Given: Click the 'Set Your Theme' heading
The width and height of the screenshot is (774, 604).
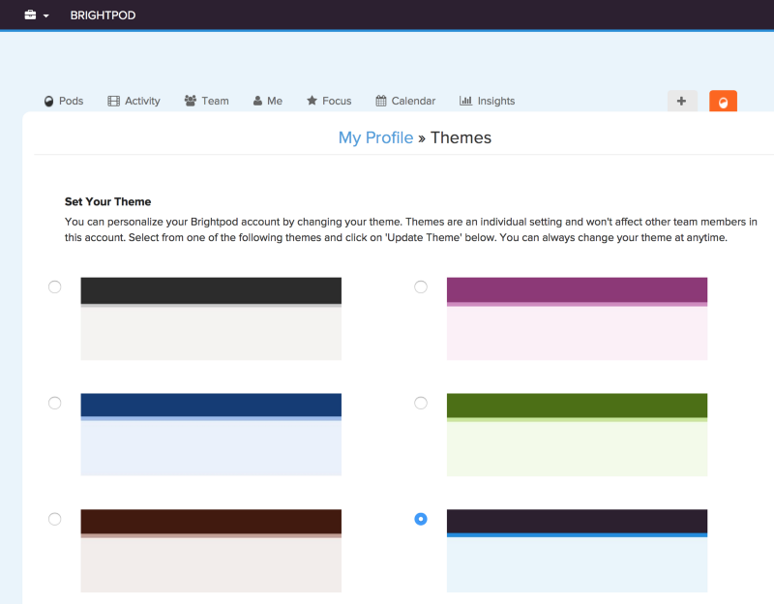Looking at the screenshot, I should (107, 201).
